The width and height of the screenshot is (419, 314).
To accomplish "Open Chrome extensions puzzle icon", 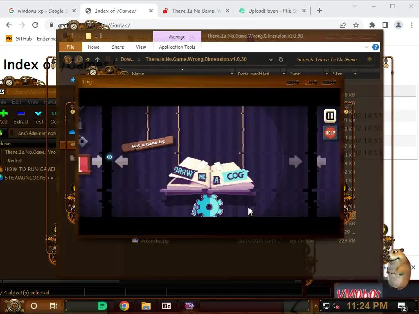I will coord(372,25).
